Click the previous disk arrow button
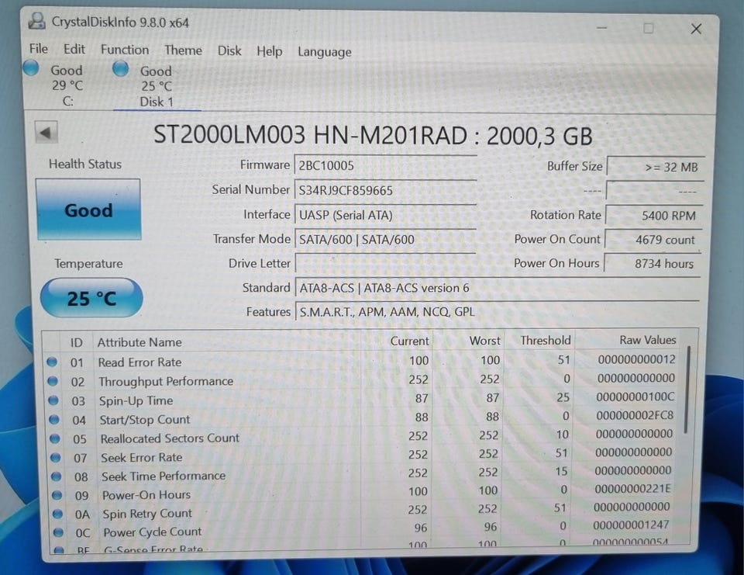 click(46, 133)
